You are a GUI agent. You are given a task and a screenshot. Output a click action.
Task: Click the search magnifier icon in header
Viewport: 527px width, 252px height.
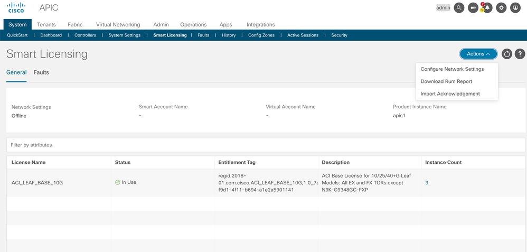click(x=459, y=8)
